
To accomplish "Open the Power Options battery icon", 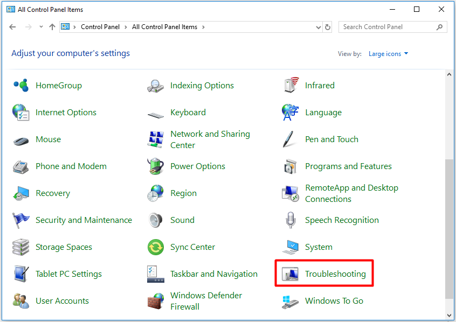I will [156, 166].
